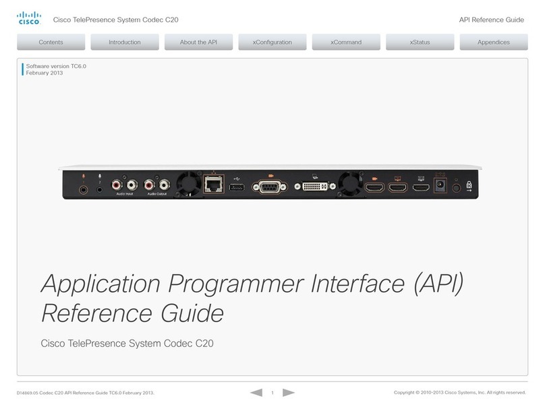Go to previous page arrow
Screen dimensions: 545x407
tap(256, 393)
